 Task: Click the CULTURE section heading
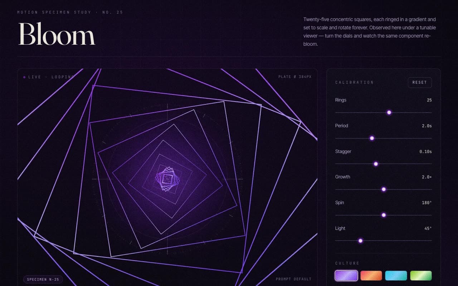(x=347, y=263)
